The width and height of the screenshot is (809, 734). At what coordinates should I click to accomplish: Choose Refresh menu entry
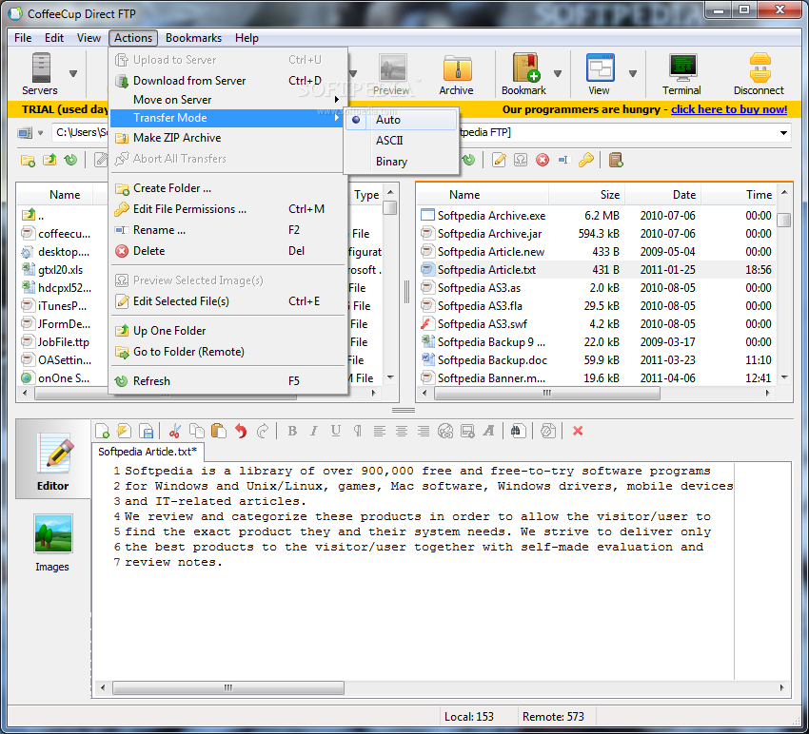tap(227, 381)
